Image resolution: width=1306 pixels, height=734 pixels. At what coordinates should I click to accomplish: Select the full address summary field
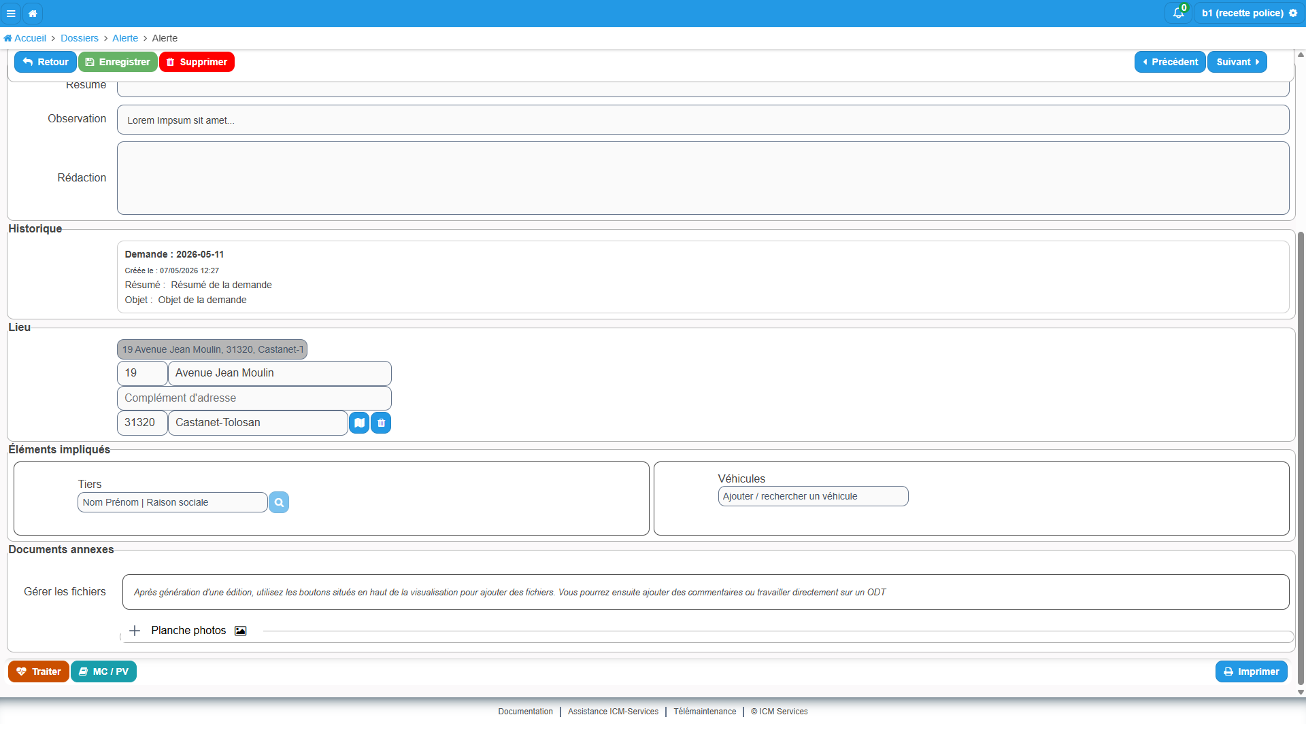pyautogui.click(x=212, y=349)
